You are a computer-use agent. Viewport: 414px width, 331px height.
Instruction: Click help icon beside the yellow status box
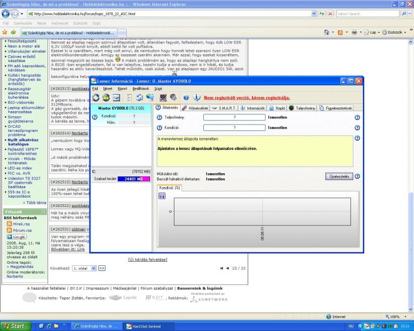tap(357, 138)
